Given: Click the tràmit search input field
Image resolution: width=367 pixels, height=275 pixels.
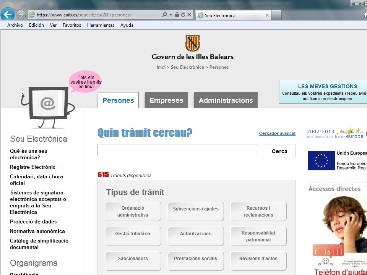Looking at the screenshot, I should (x=178, y=150).
